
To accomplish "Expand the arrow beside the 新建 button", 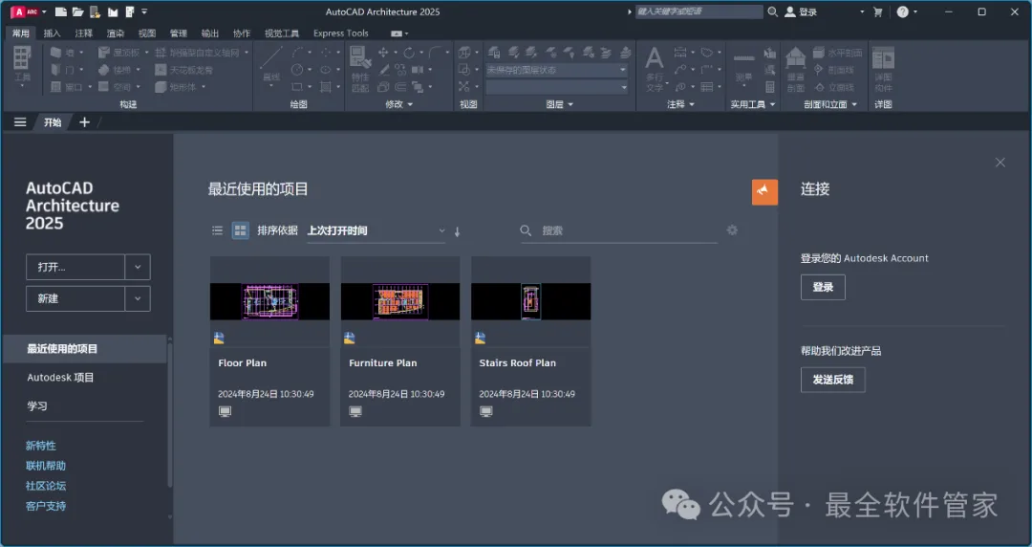I will tap(138, 298).
